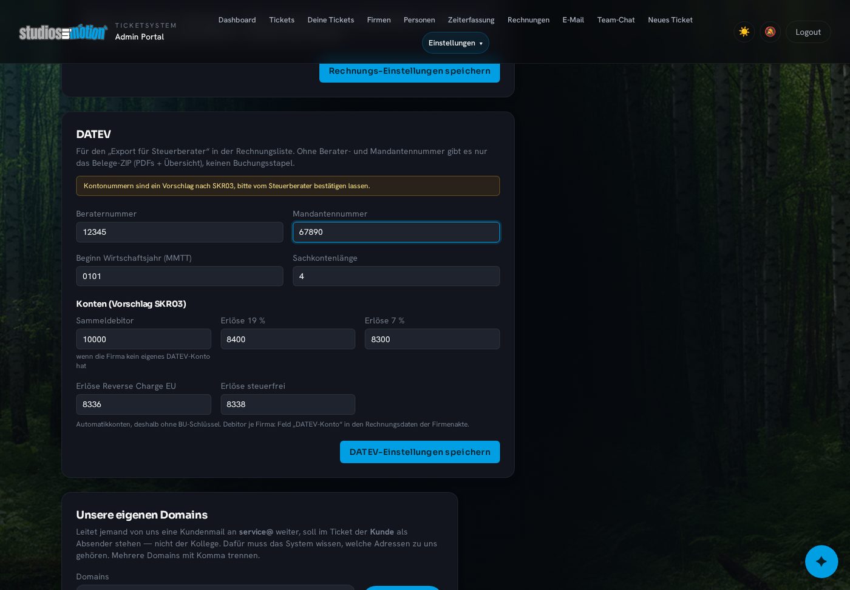850x590 pixels.
Task: Open Team-Chat from the navigation
Action: (x=616, y=20)
